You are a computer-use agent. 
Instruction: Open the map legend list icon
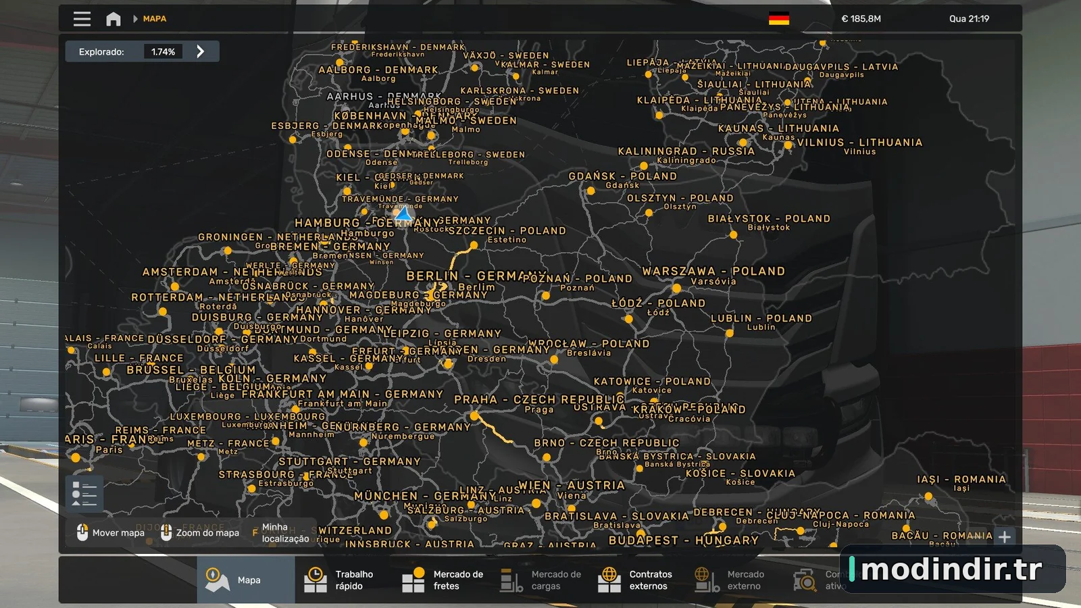coord(84,494)
